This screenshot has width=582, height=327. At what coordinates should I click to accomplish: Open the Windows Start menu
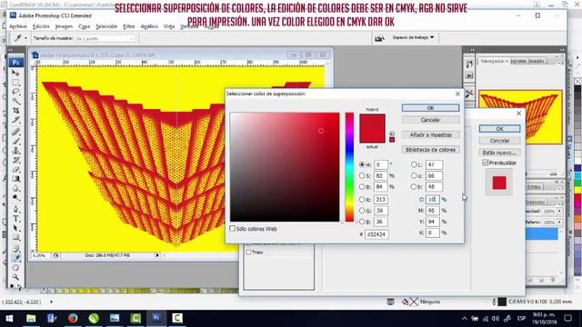(x=10, y=318)
